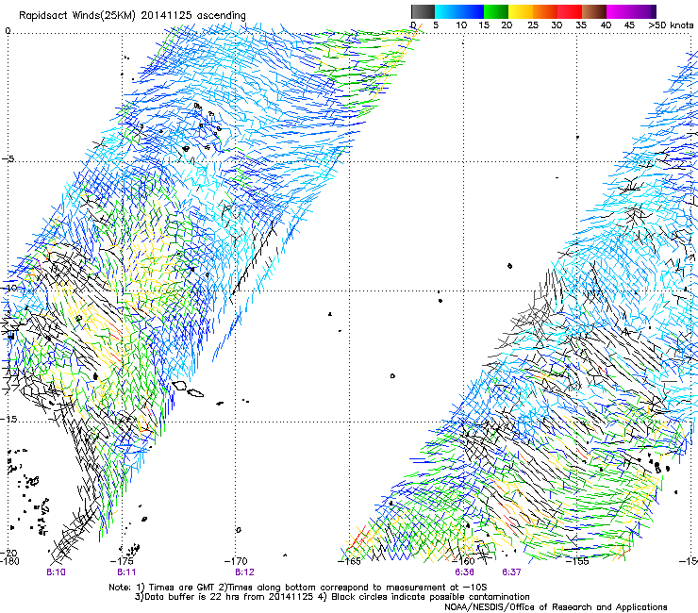Screen dimensions: 698x613
Task: Click the '-155' longitude axis label
Action: click(578, 561)
